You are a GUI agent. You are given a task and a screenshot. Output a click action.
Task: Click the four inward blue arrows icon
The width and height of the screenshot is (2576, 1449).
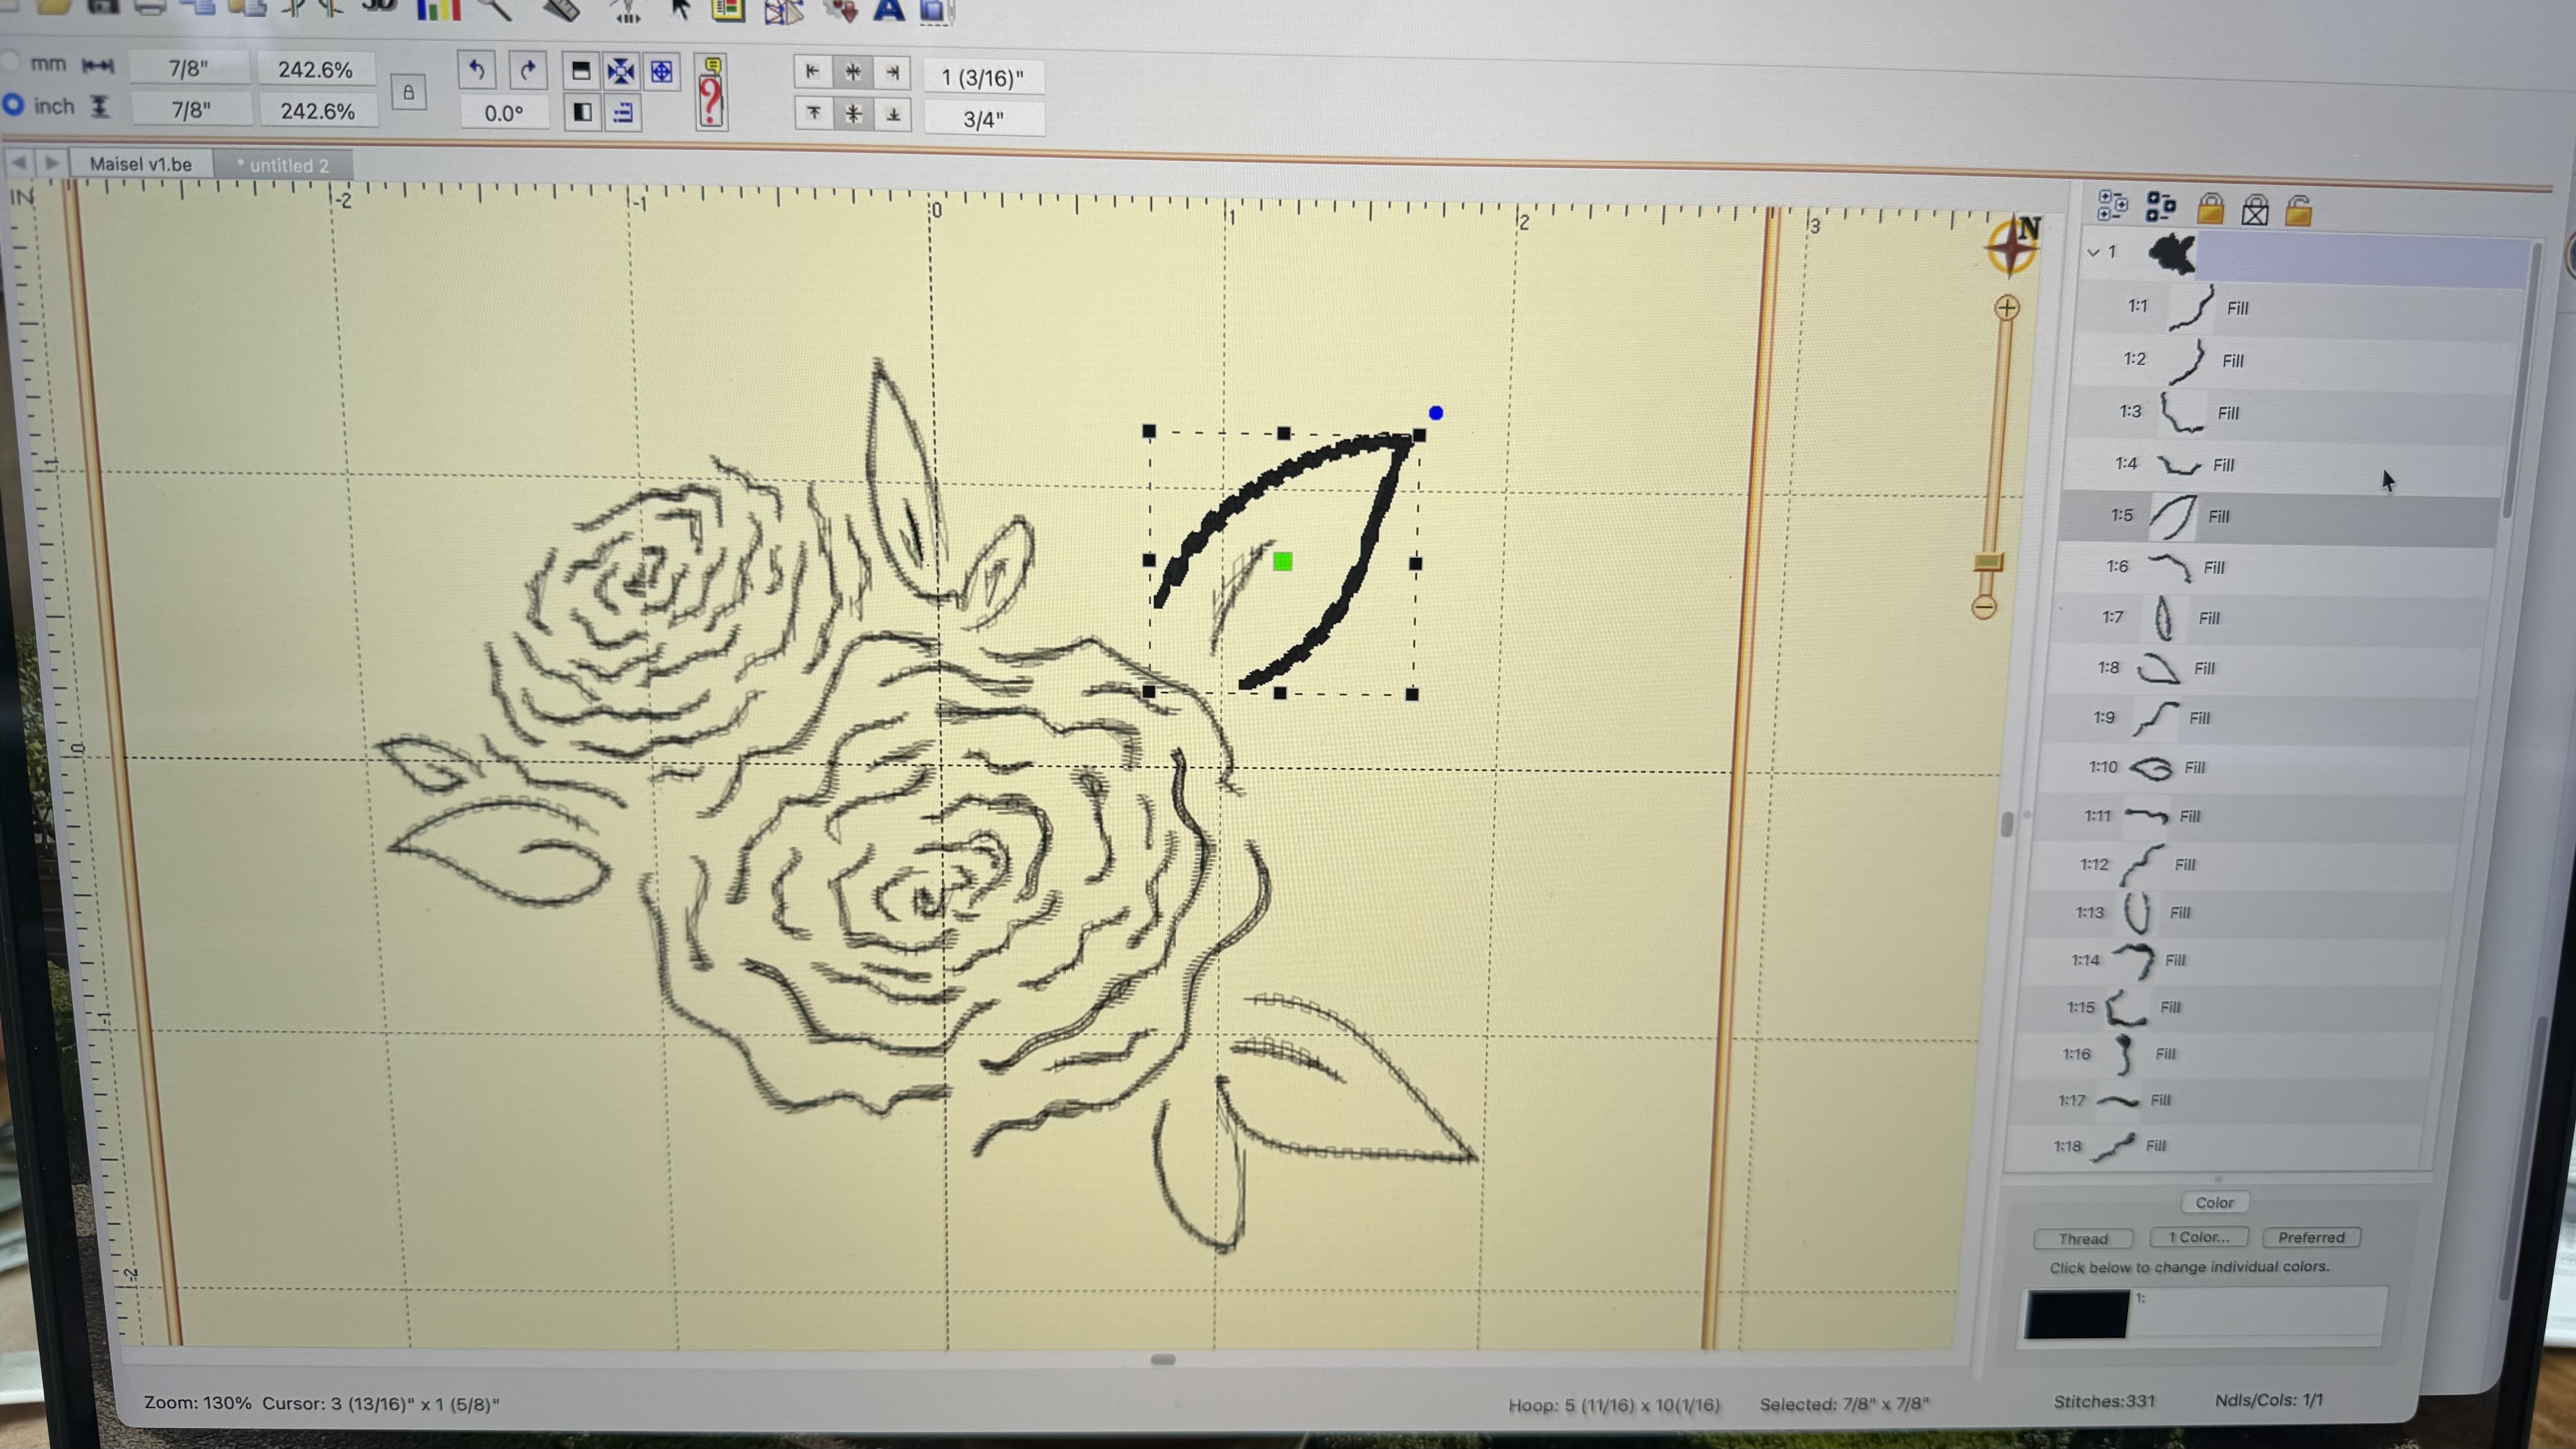pyautogui.click(x=621, y=71)
